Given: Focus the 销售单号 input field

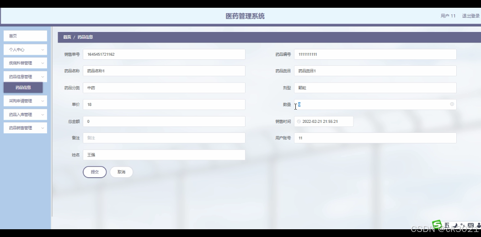Looking at the screenshot, I should click(164, 54).
